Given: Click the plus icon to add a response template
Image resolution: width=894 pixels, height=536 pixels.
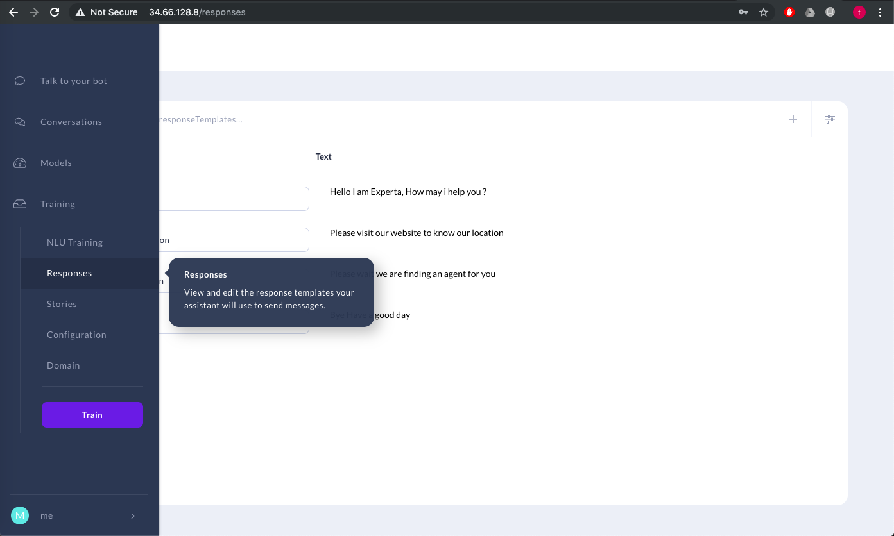Looking at the screenshot, I should click(x=793, y=119).
